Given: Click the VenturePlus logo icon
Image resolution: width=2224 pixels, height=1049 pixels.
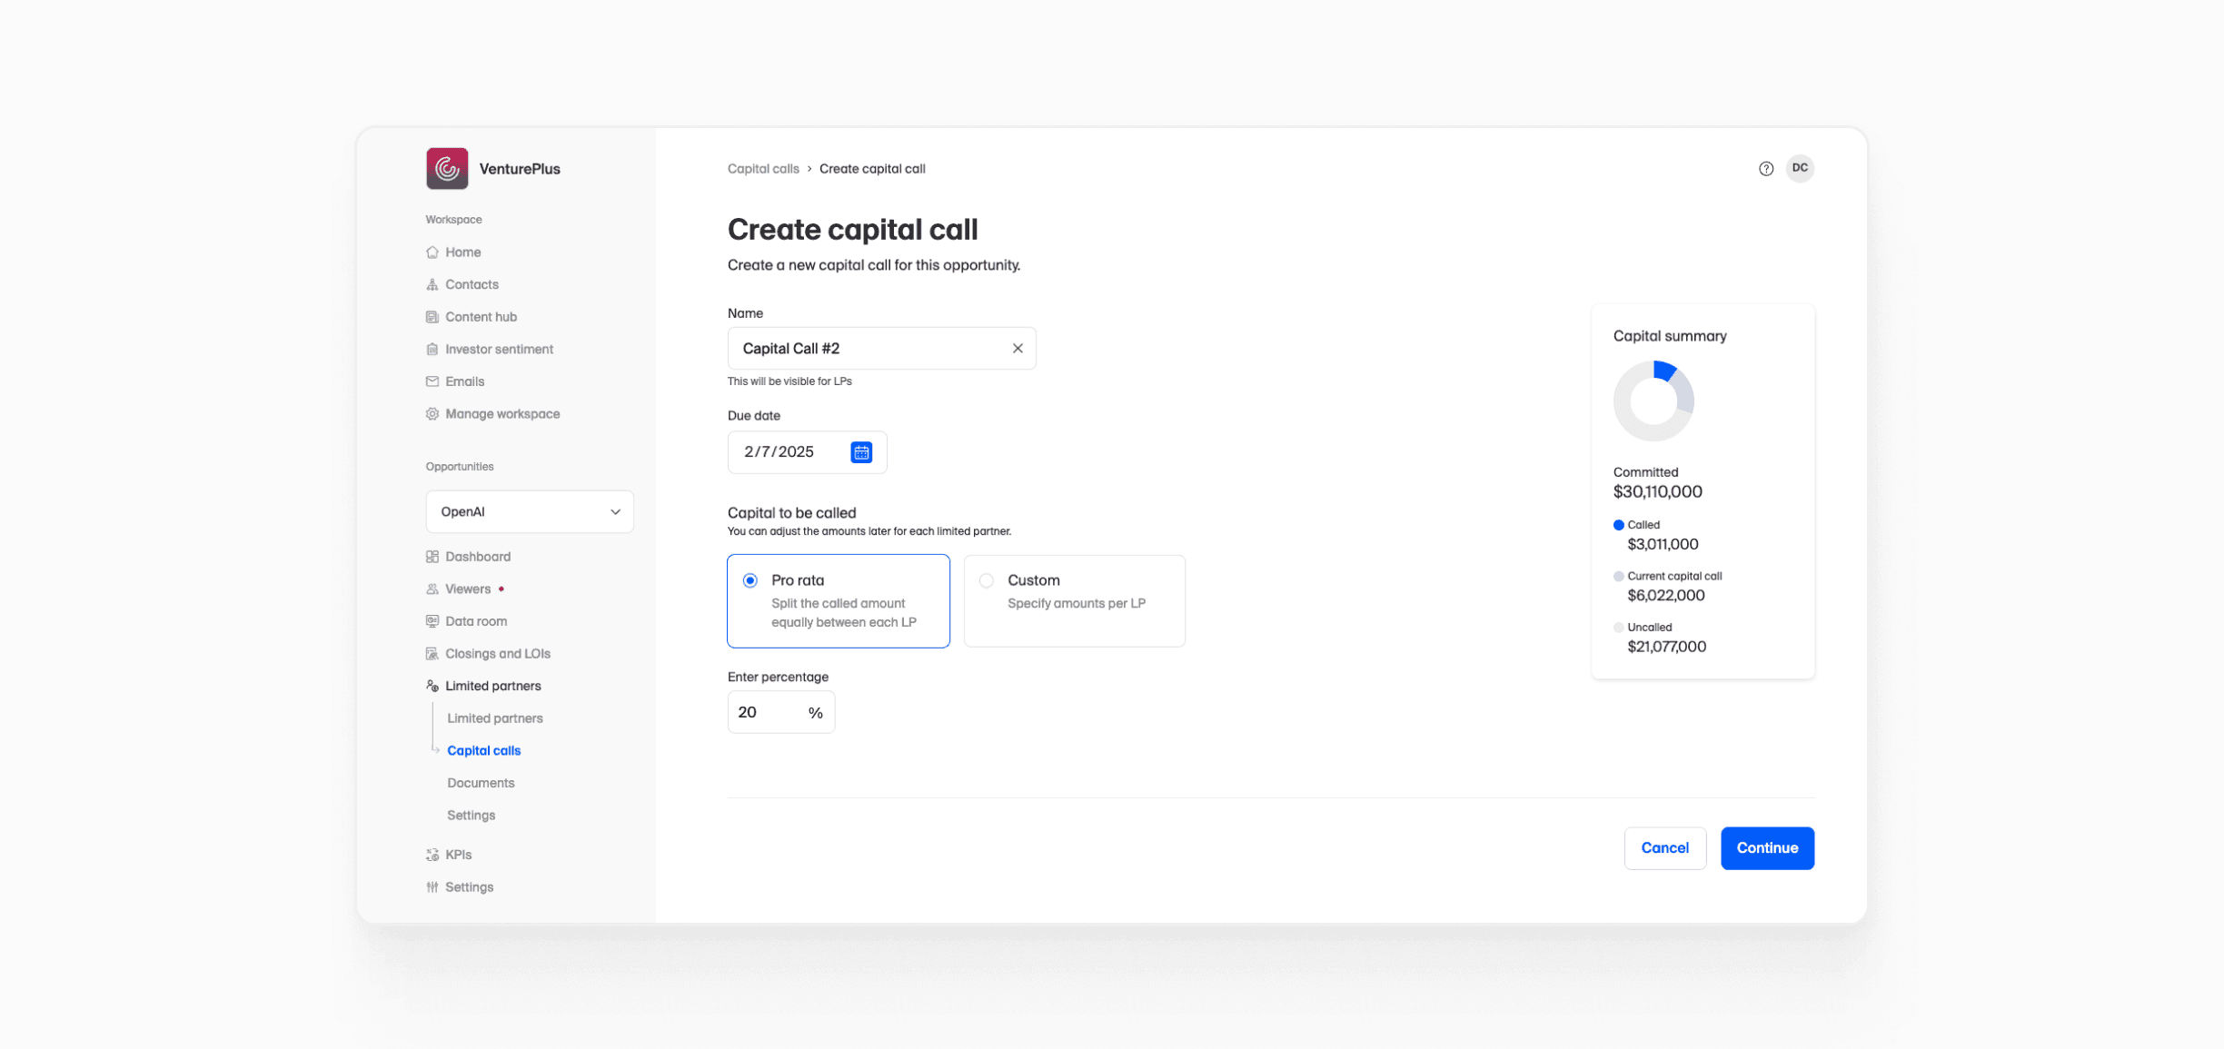Looking at the screenshot, I should pos(447,168).
